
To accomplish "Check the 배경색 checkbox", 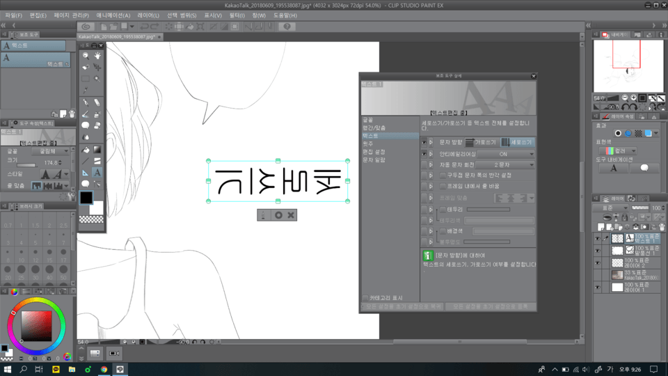I will [x=443, y=231].
